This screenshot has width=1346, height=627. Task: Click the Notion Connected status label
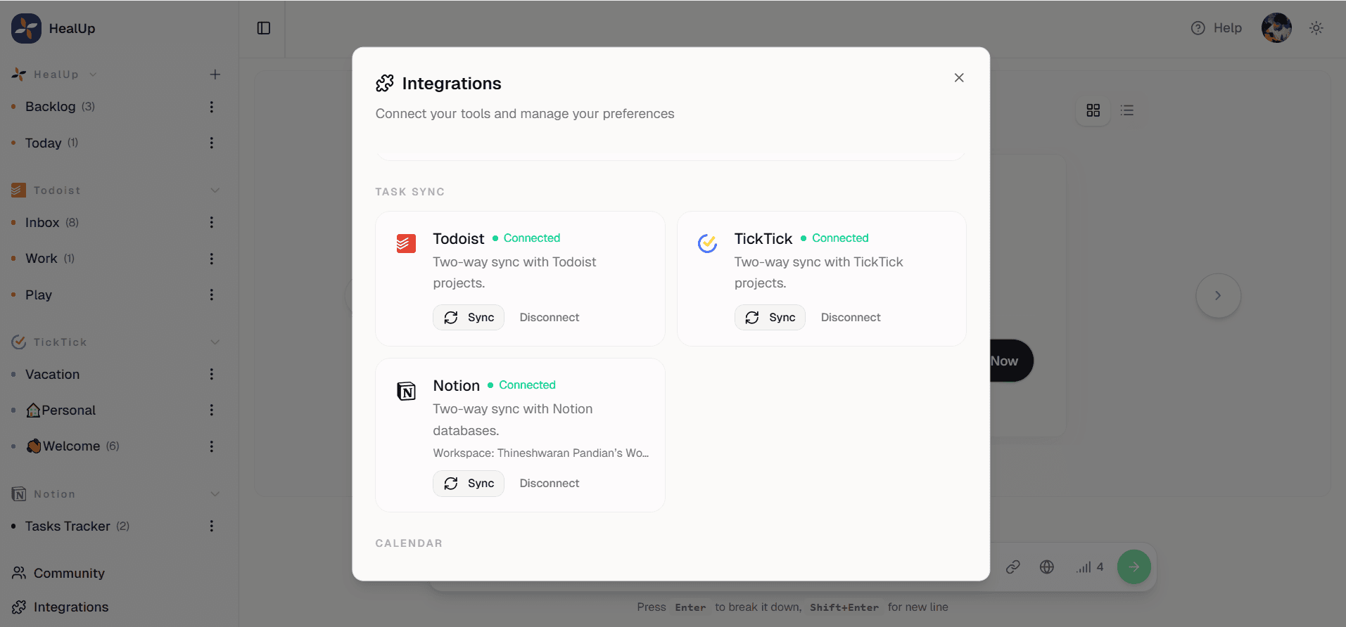527,385
